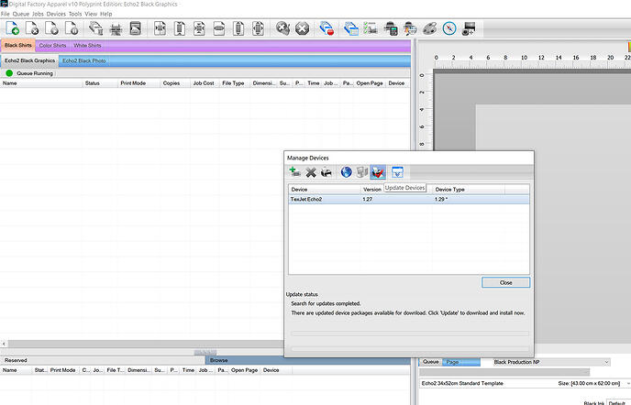Click the printer icon in Manage Devices toolbar
This screenshot has height=405, width=631.
tap(327, 172)
